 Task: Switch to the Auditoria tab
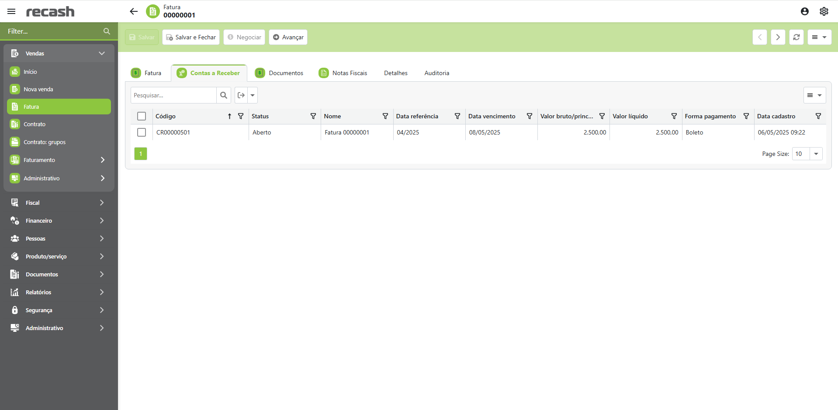pos(436,73)
